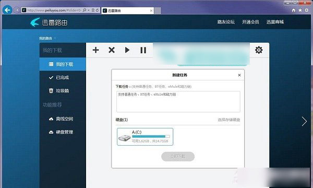Click the search magnifier in the address bar

pyautogui.click(x=85, y=10)
